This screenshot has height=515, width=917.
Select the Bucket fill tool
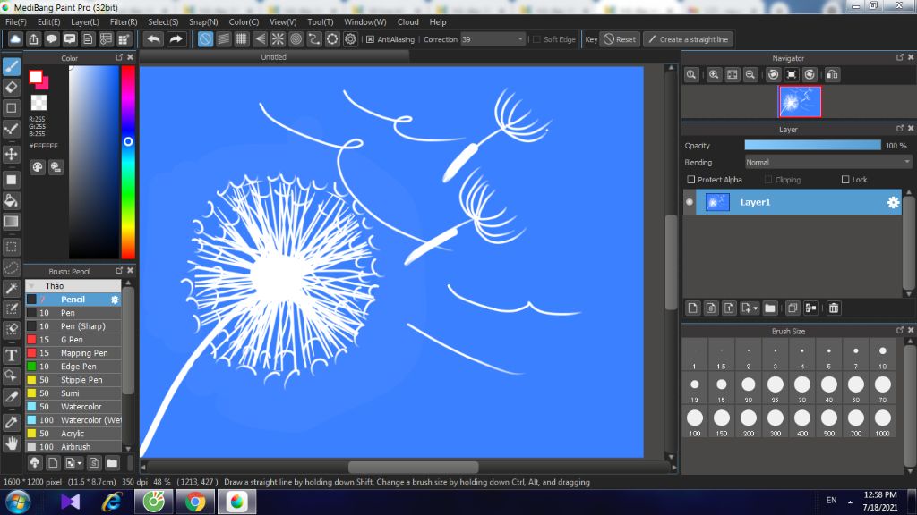11,200
